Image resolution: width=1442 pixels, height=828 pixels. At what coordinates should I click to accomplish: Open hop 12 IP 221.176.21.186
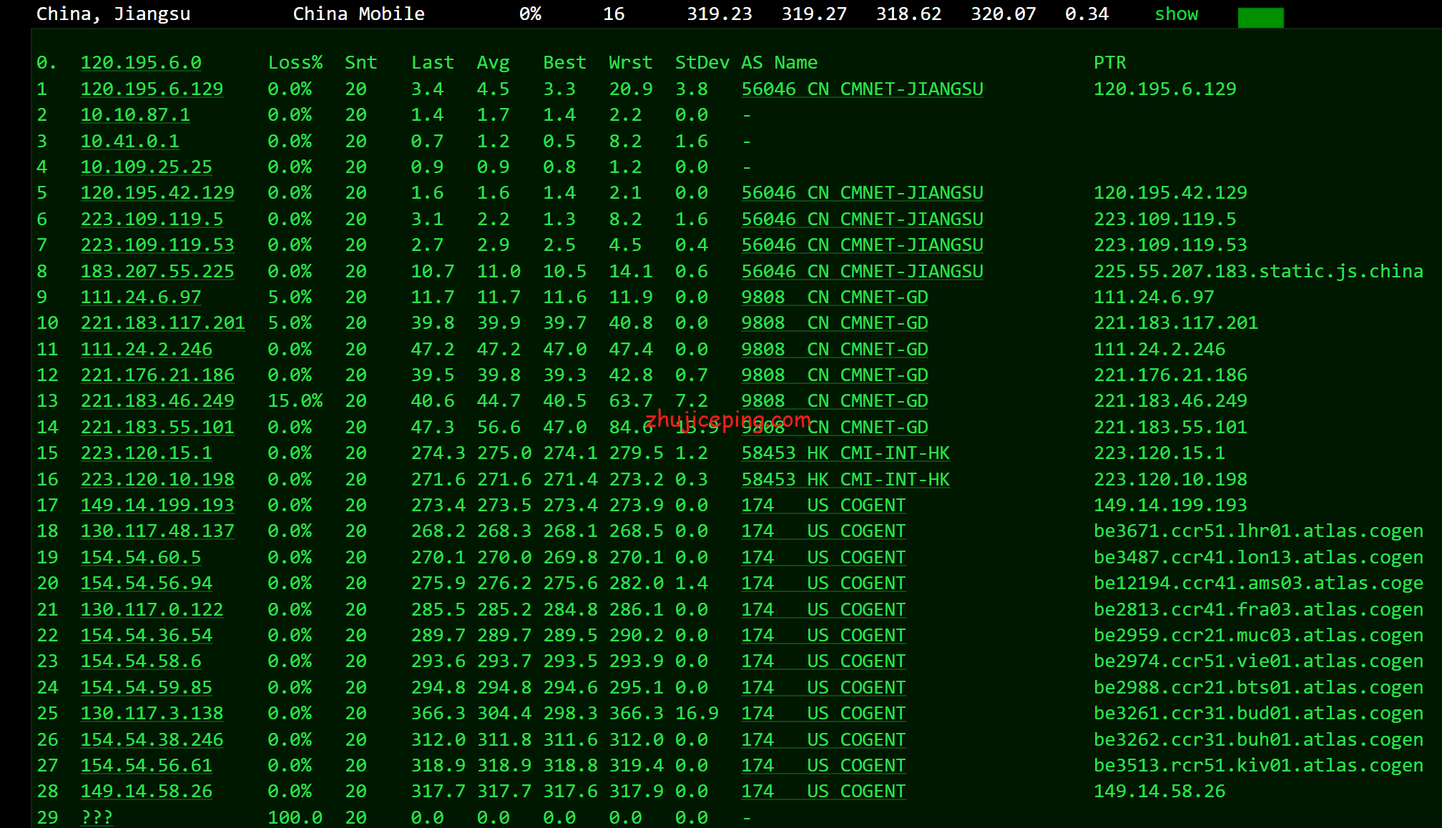coord(157,375)
